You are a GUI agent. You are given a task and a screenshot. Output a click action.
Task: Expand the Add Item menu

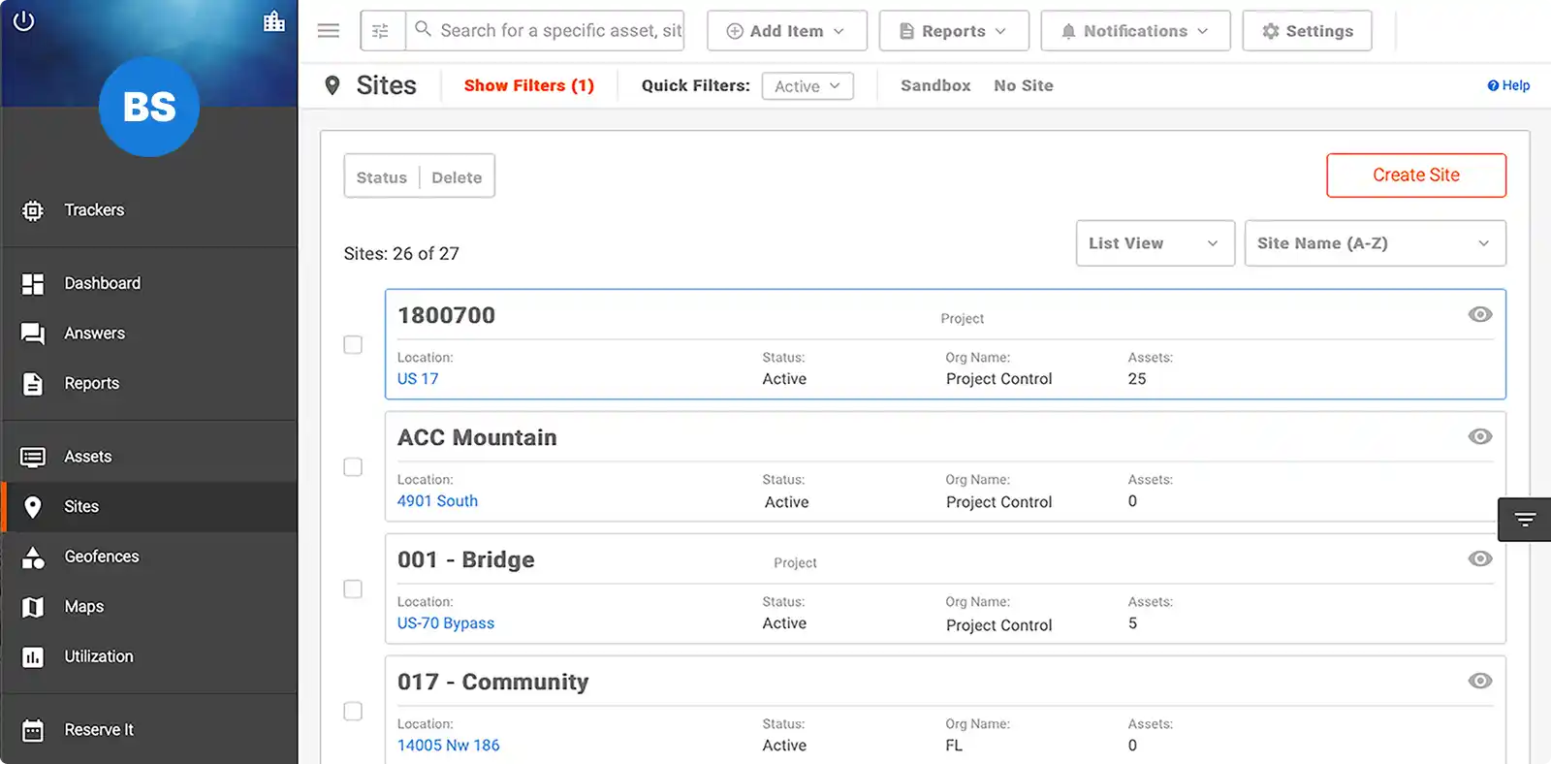pyautogui.click(x=786, y=31)
